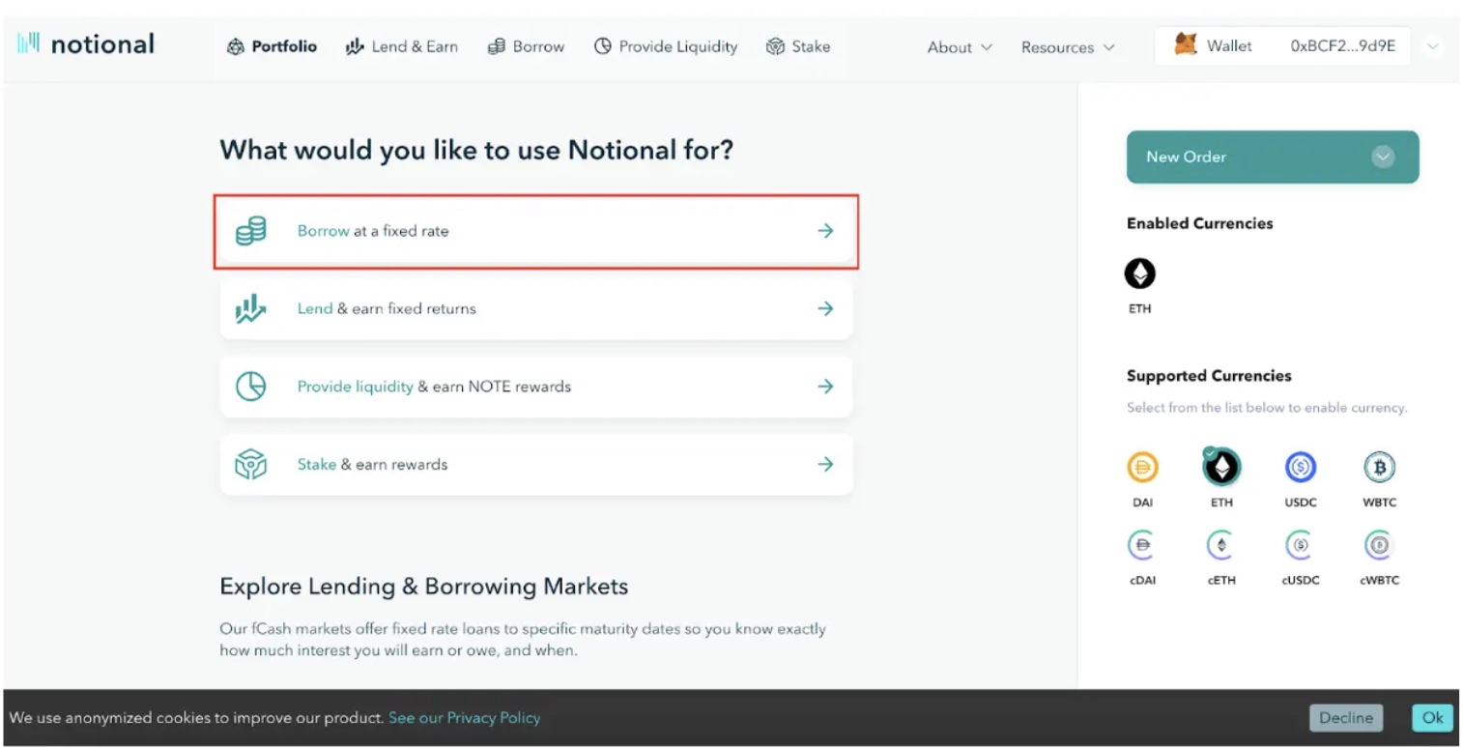Open the Resources dropdown
This screenshot has height=748, width=1463.
pos(1067,46)
